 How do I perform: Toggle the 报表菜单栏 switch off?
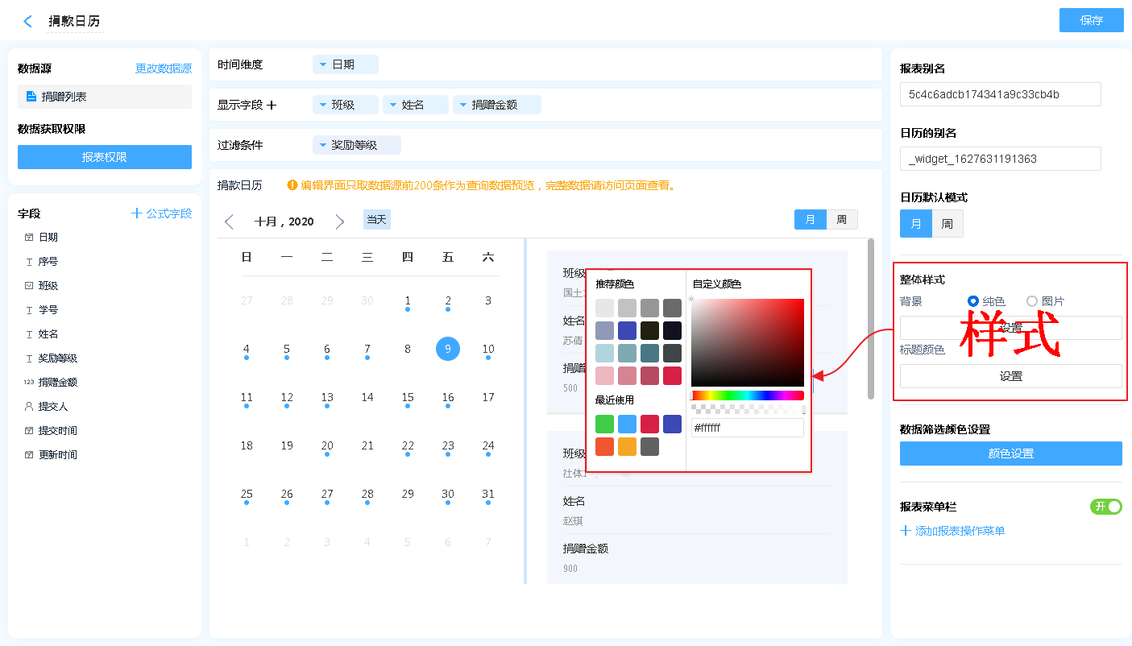(x=1105, y=507)
